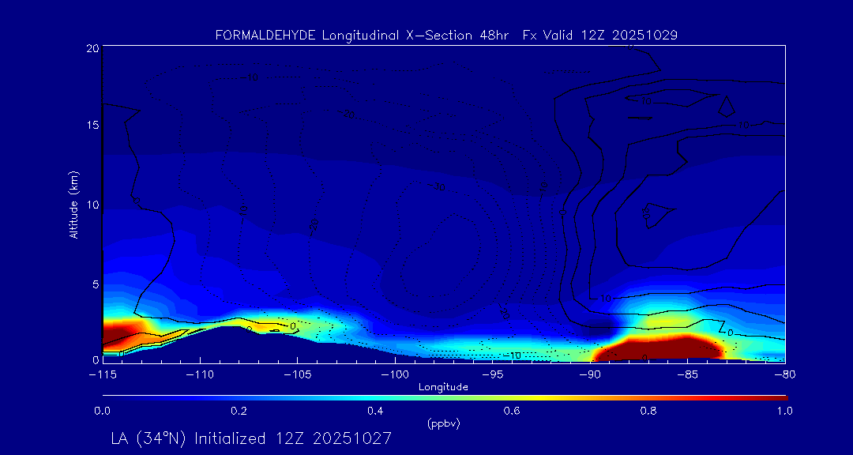Screen dimensions: 853x455
Task: Click the 0.4 colorbar tick label
Action: 375,411
